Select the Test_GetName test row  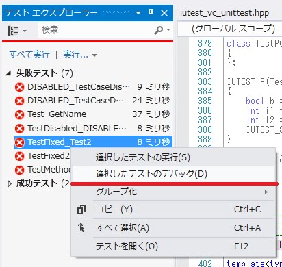[x=93, y=114]
